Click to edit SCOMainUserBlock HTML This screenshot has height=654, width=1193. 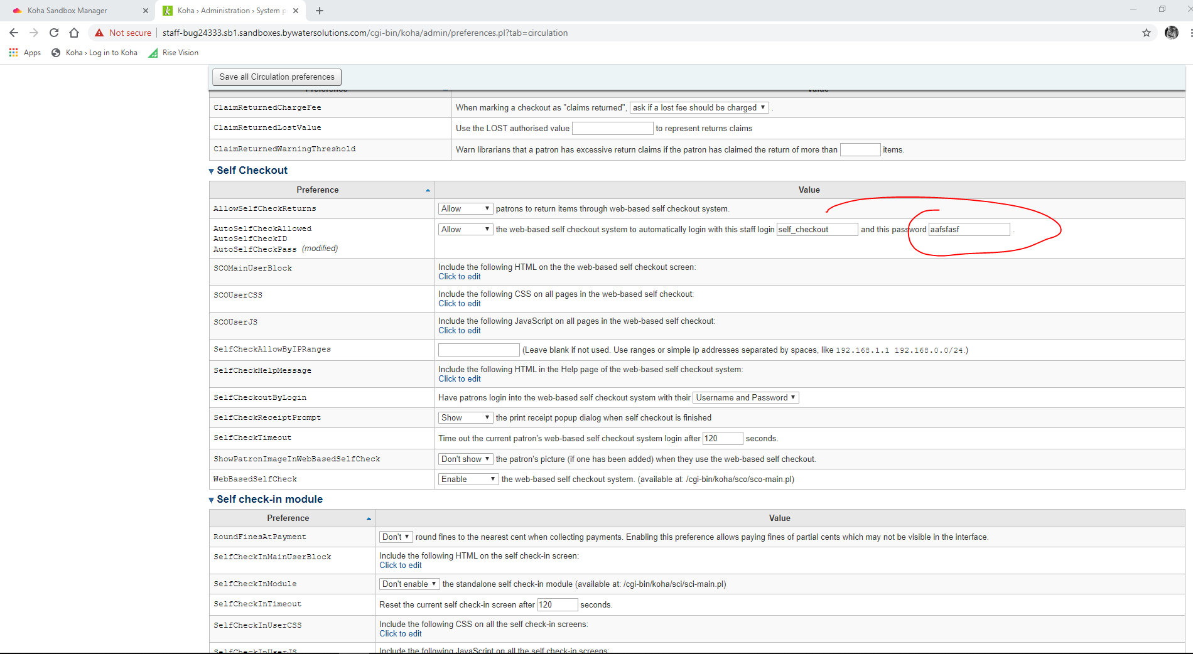(x=459, y=277)
